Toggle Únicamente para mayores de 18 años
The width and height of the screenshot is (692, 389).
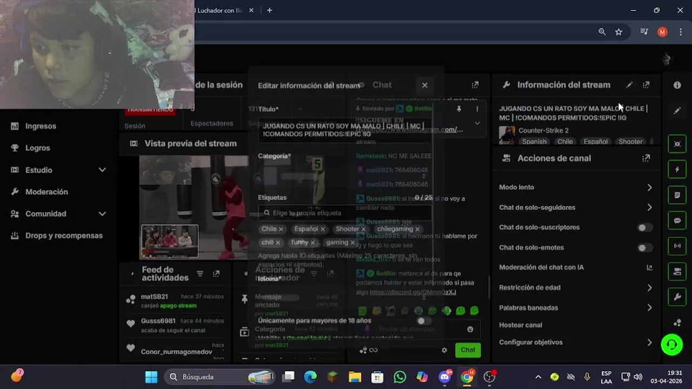click(424, 320)
